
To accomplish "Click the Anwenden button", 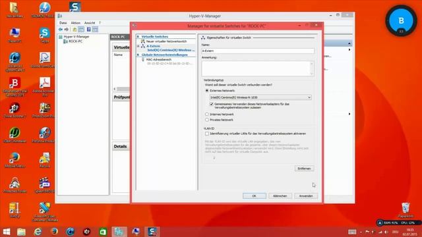I will tap(306, 196).
